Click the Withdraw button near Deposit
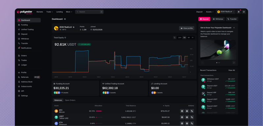Viewport: 263px width, 126px height. point(218,19)
